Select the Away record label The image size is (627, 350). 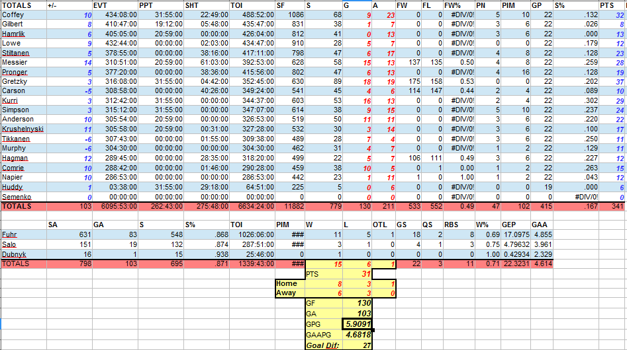pos(290,293)
